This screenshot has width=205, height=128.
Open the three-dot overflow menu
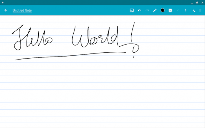200,10
